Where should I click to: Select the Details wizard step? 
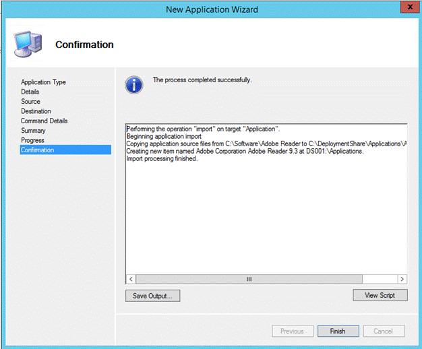30,92
